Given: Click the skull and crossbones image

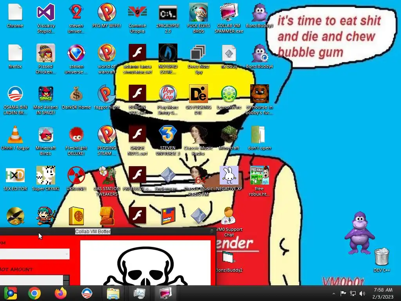Looking at the screenshot, I should point(145,263).
